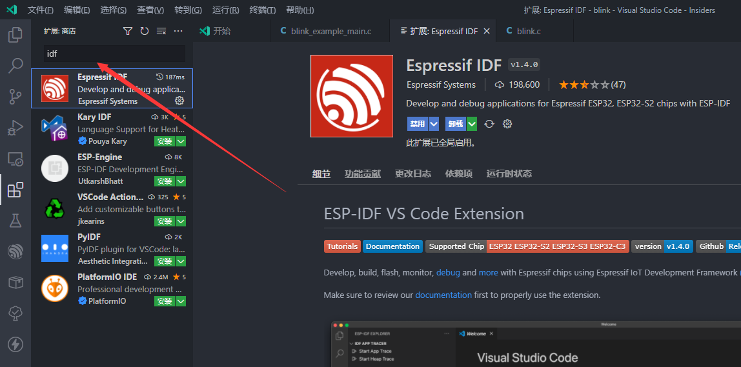Open the ESP-IDF Explorer activity icon
Image resolution: width=741 pixels, height=367 pixels.
coord(15,252)
